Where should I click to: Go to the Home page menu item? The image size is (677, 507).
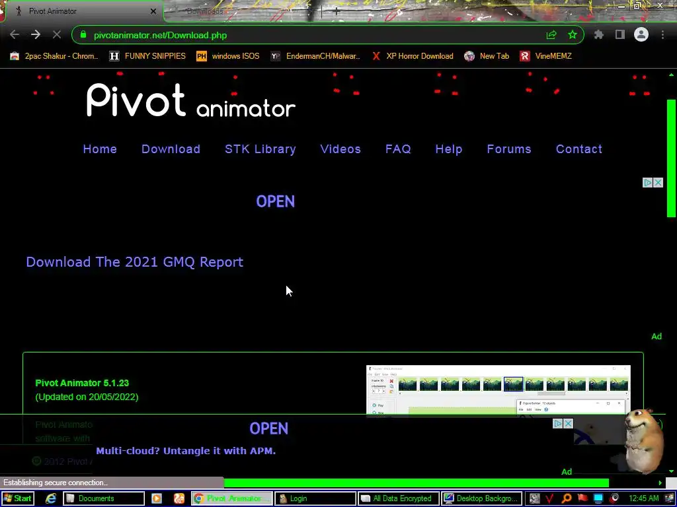(x=100, y=149)
